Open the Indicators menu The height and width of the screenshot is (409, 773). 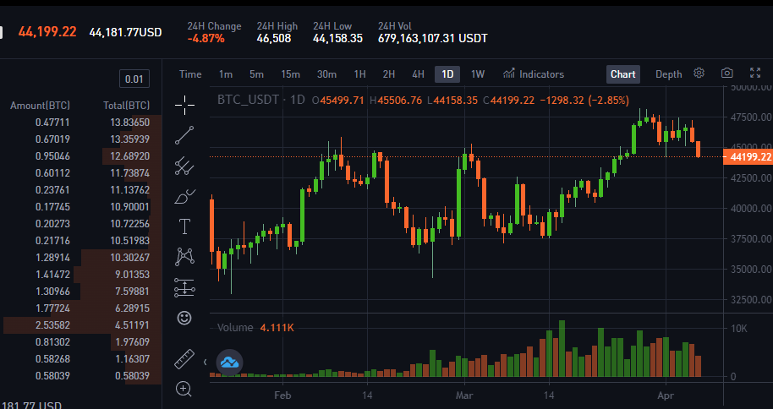click(x=534, y=74)
